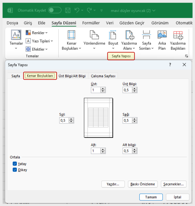The image size is (195, 206).
Task: Open the Renkler color themes menu
Action: pos(37,33)
